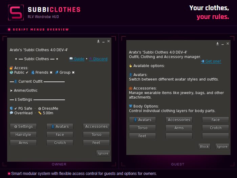Choose Feet in Owner menu
The image size is (237, 178).
click(x=96, y=143)
